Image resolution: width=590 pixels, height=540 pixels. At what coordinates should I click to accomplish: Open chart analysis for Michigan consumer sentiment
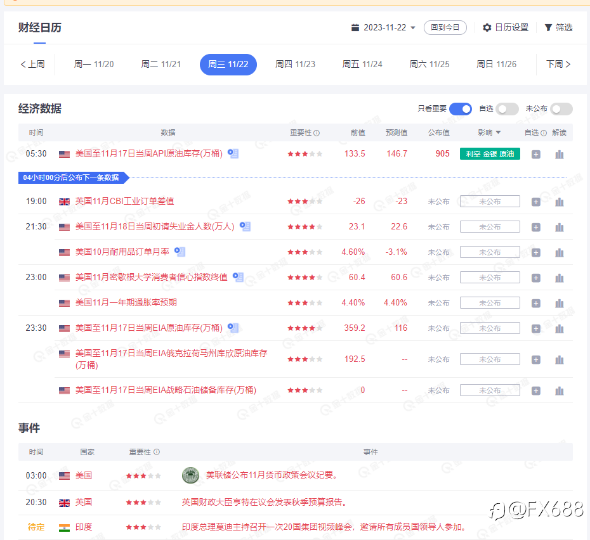click(x=560, y=278)
